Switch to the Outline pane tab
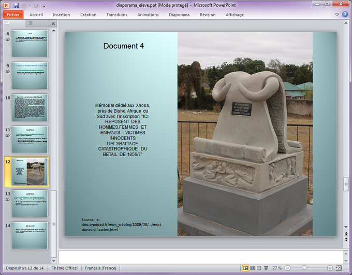Screen dimensions: 352x275 tap(31, 23)
